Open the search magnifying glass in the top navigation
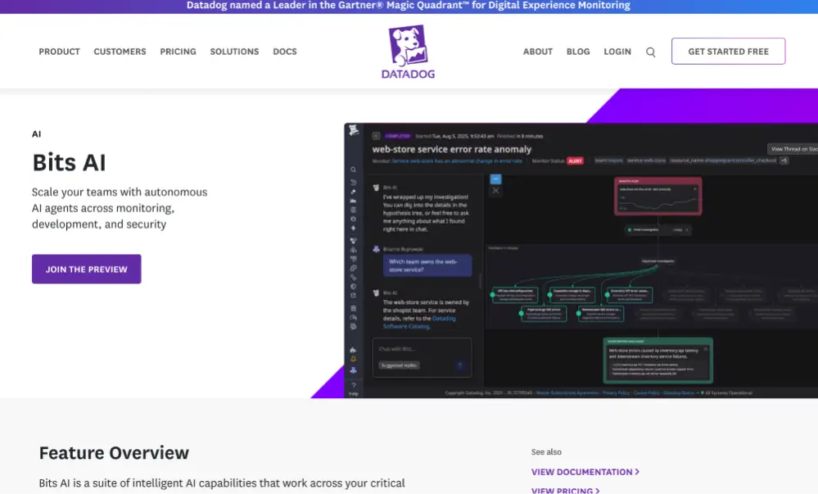The image size is (818, 494). point(650,52)
